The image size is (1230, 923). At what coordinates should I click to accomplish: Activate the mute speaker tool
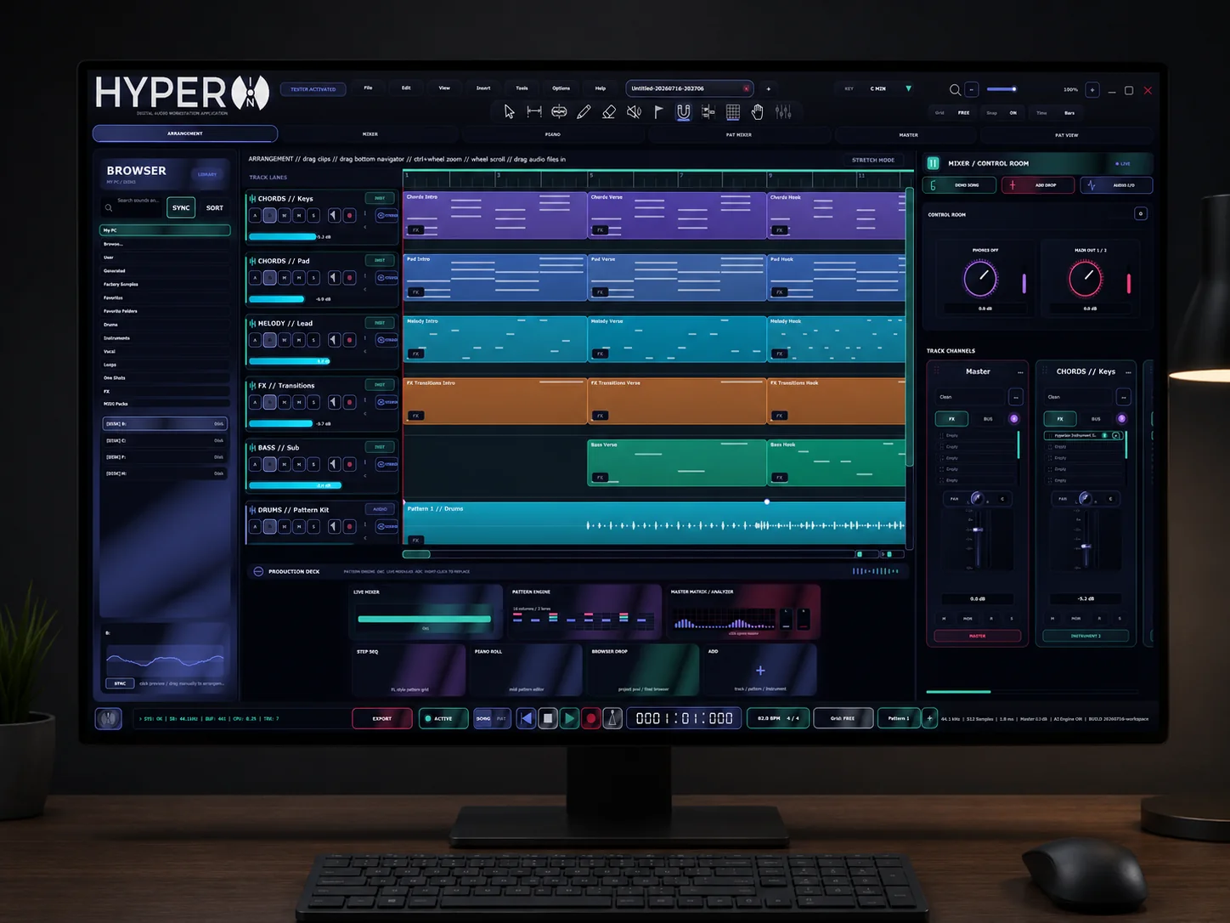(634, 112)
